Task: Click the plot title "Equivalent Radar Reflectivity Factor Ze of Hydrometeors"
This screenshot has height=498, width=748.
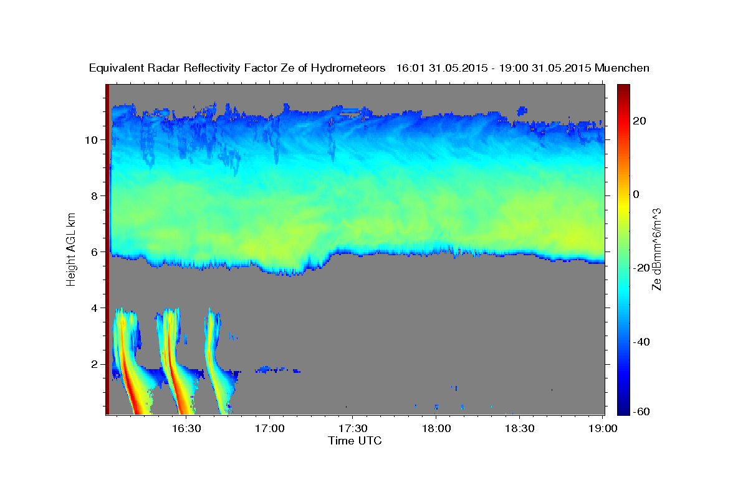Action: pos(237,68)
